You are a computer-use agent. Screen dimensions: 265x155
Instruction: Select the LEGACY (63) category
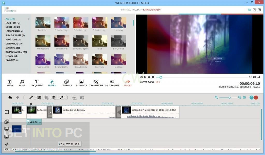coord(11,56)
